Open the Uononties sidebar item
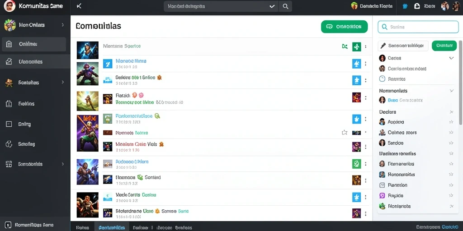The height and width of the screenshot is (231, 463). pos(35,61)
